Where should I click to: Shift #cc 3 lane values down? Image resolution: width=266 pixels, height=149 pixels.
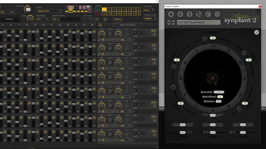pos(118,68)
